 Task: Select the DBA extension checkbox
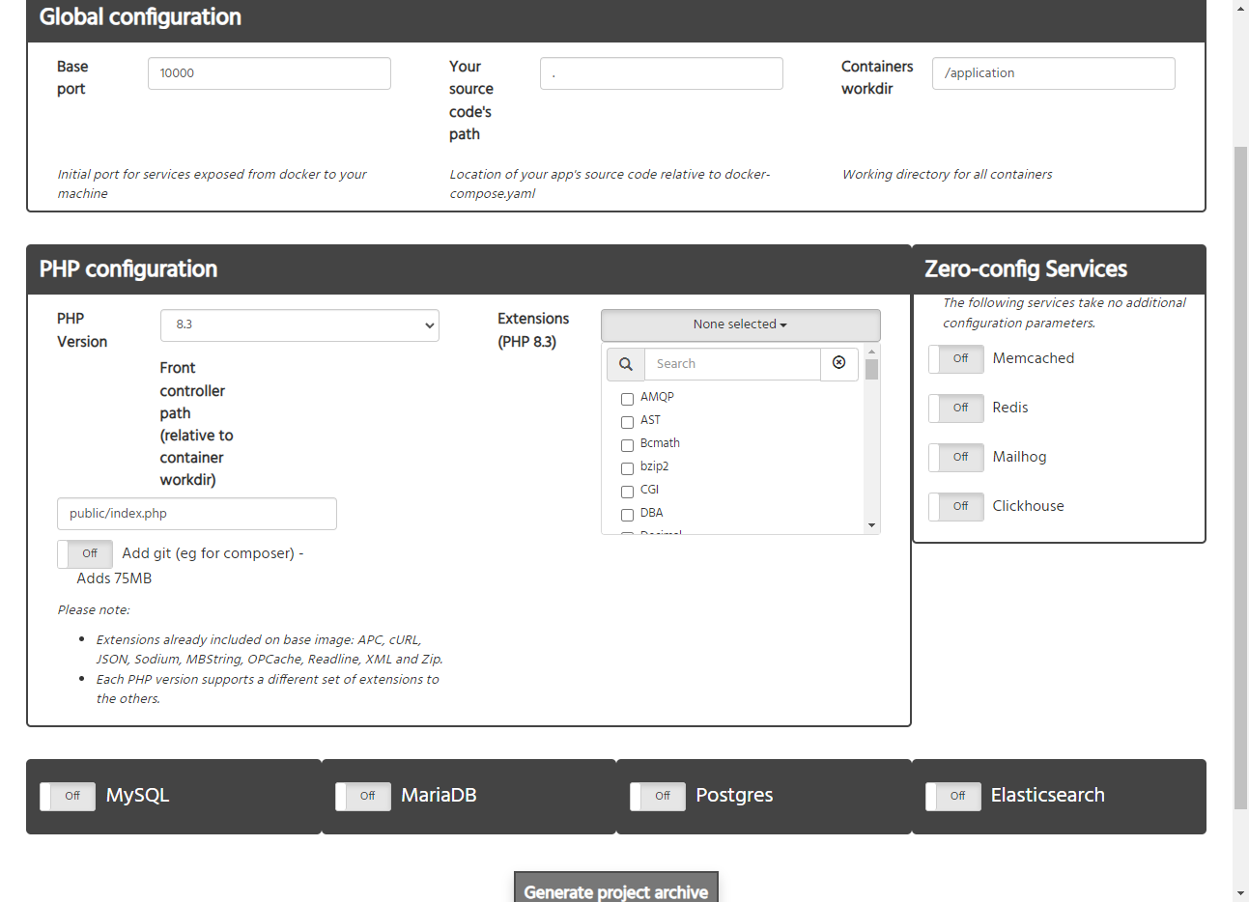coord(627,515)
